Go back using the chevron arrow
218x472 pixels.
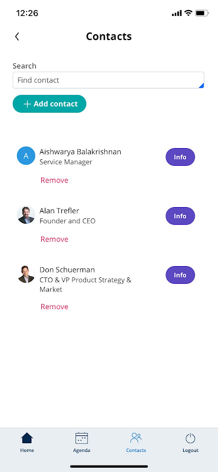[17, 37]
